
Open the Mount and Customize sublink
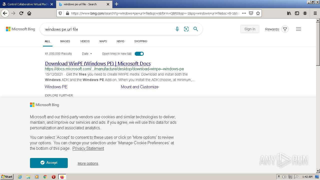139,87
